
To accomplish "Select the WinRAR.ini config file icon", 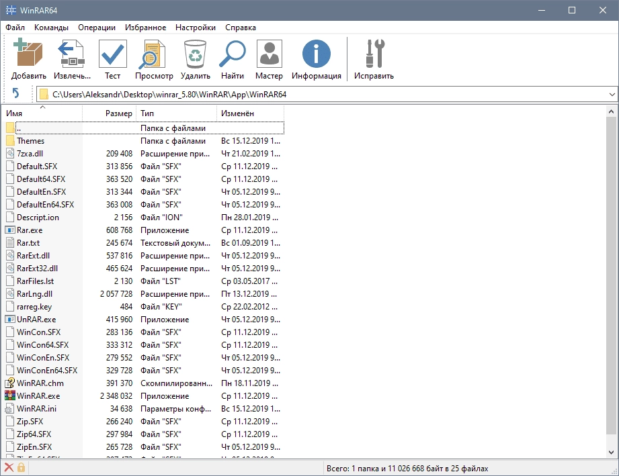I will 10,408.
